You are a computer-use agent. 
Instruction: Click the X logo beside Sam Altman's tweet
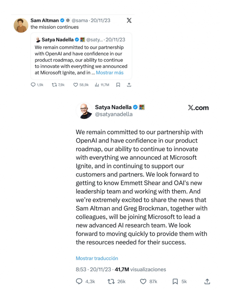(x=129, y=20)
